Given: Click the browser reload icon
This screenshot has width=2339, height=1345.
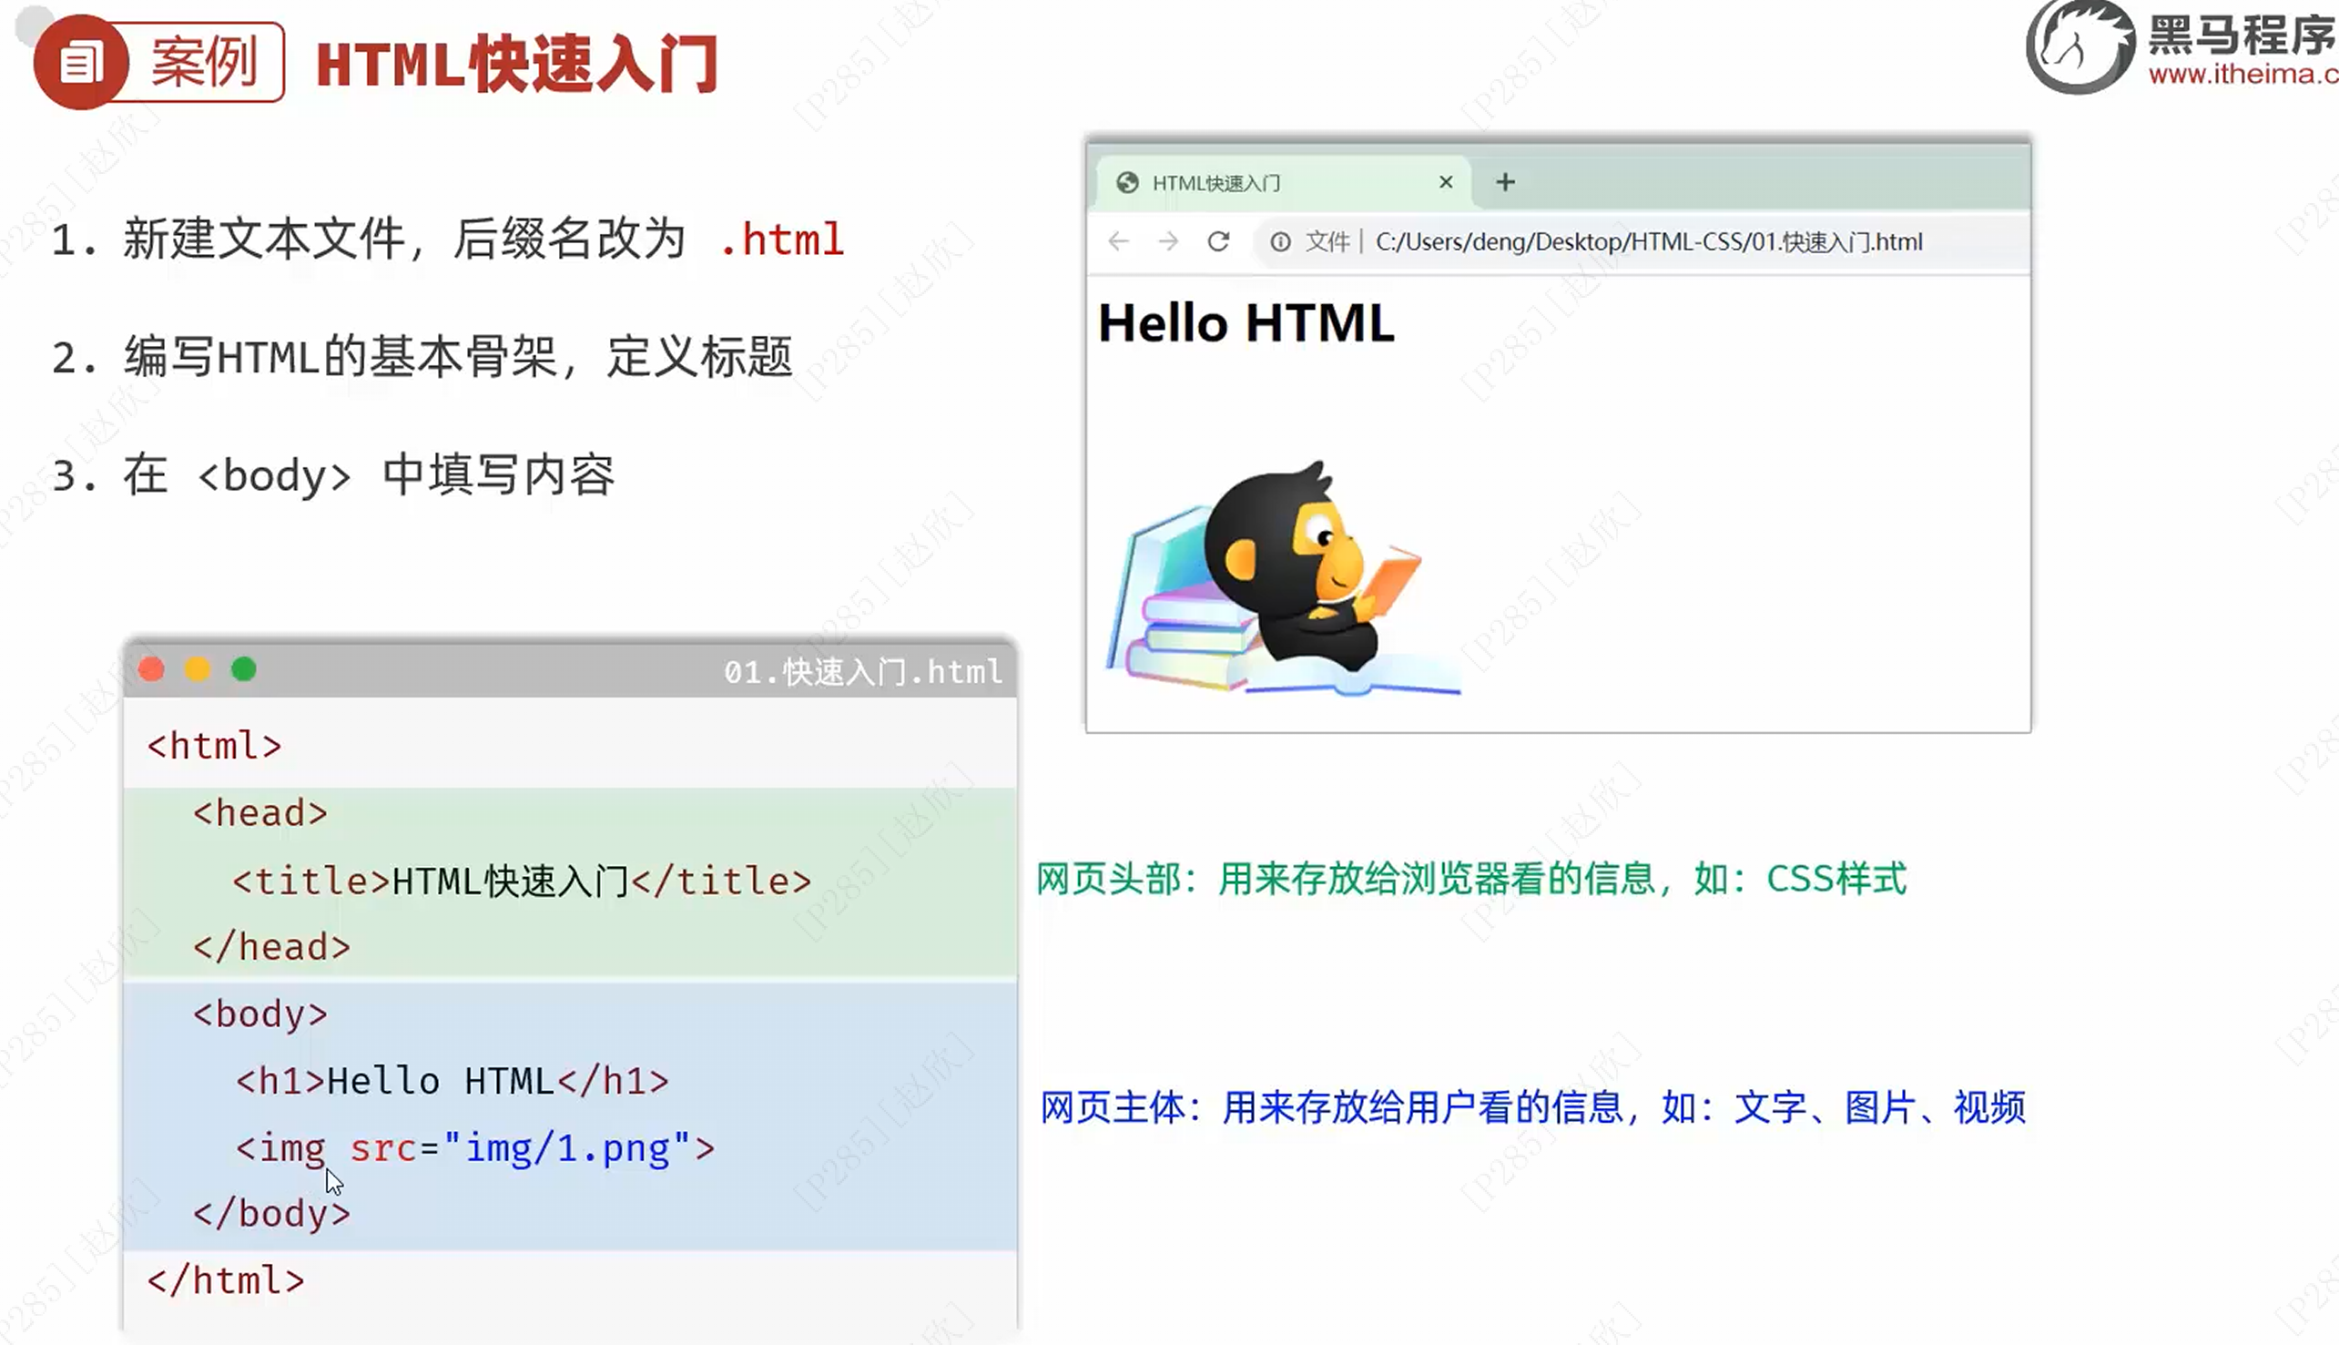Looking at the screenshot, I should [x=1218, y=242].
